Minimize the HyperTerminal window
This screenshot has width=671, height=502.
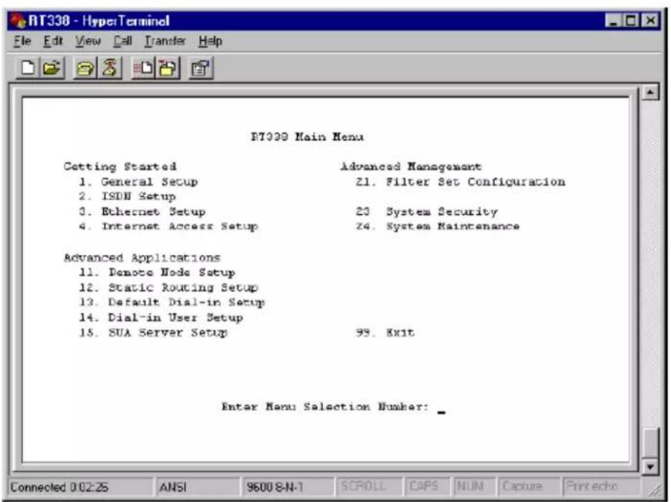614,21
